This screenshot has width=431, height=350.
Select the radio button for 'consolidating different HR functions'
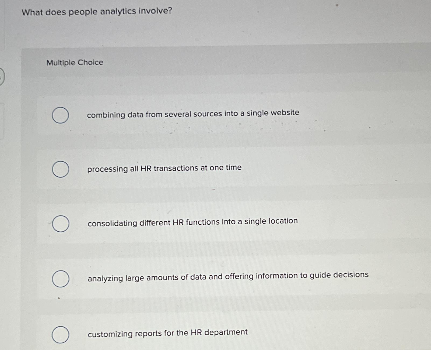click(60, 224)
